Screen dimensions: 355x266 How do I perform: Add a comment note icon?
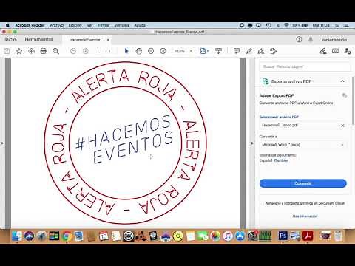[237, 51]
